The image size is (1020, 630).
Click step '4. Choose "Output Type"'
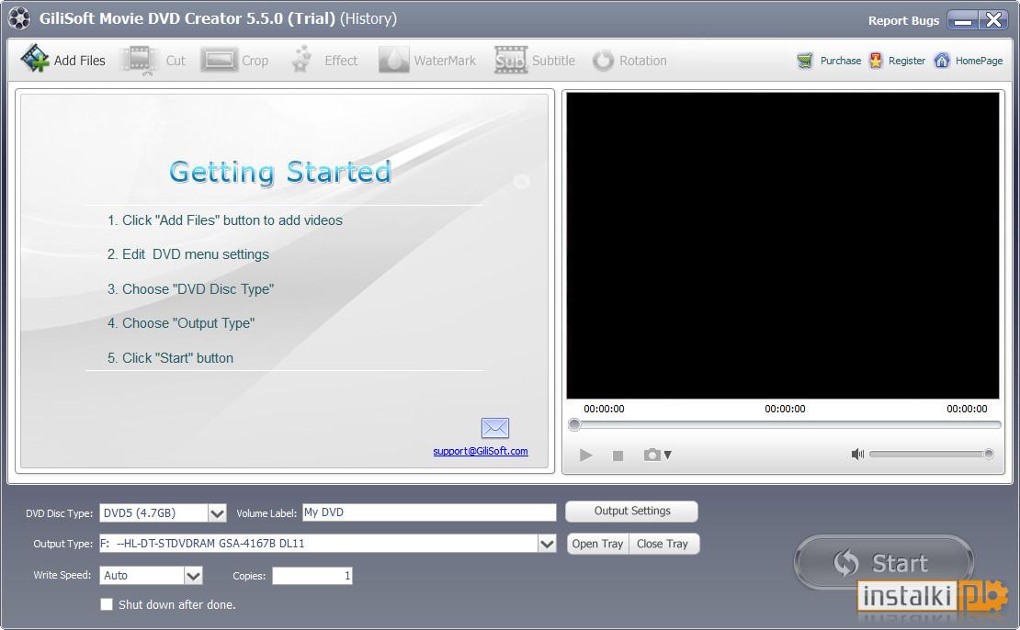click(x=181, y=323)
